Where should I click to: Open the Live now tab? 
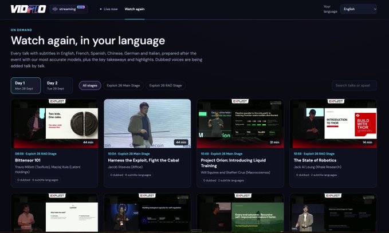click(109, 9)
